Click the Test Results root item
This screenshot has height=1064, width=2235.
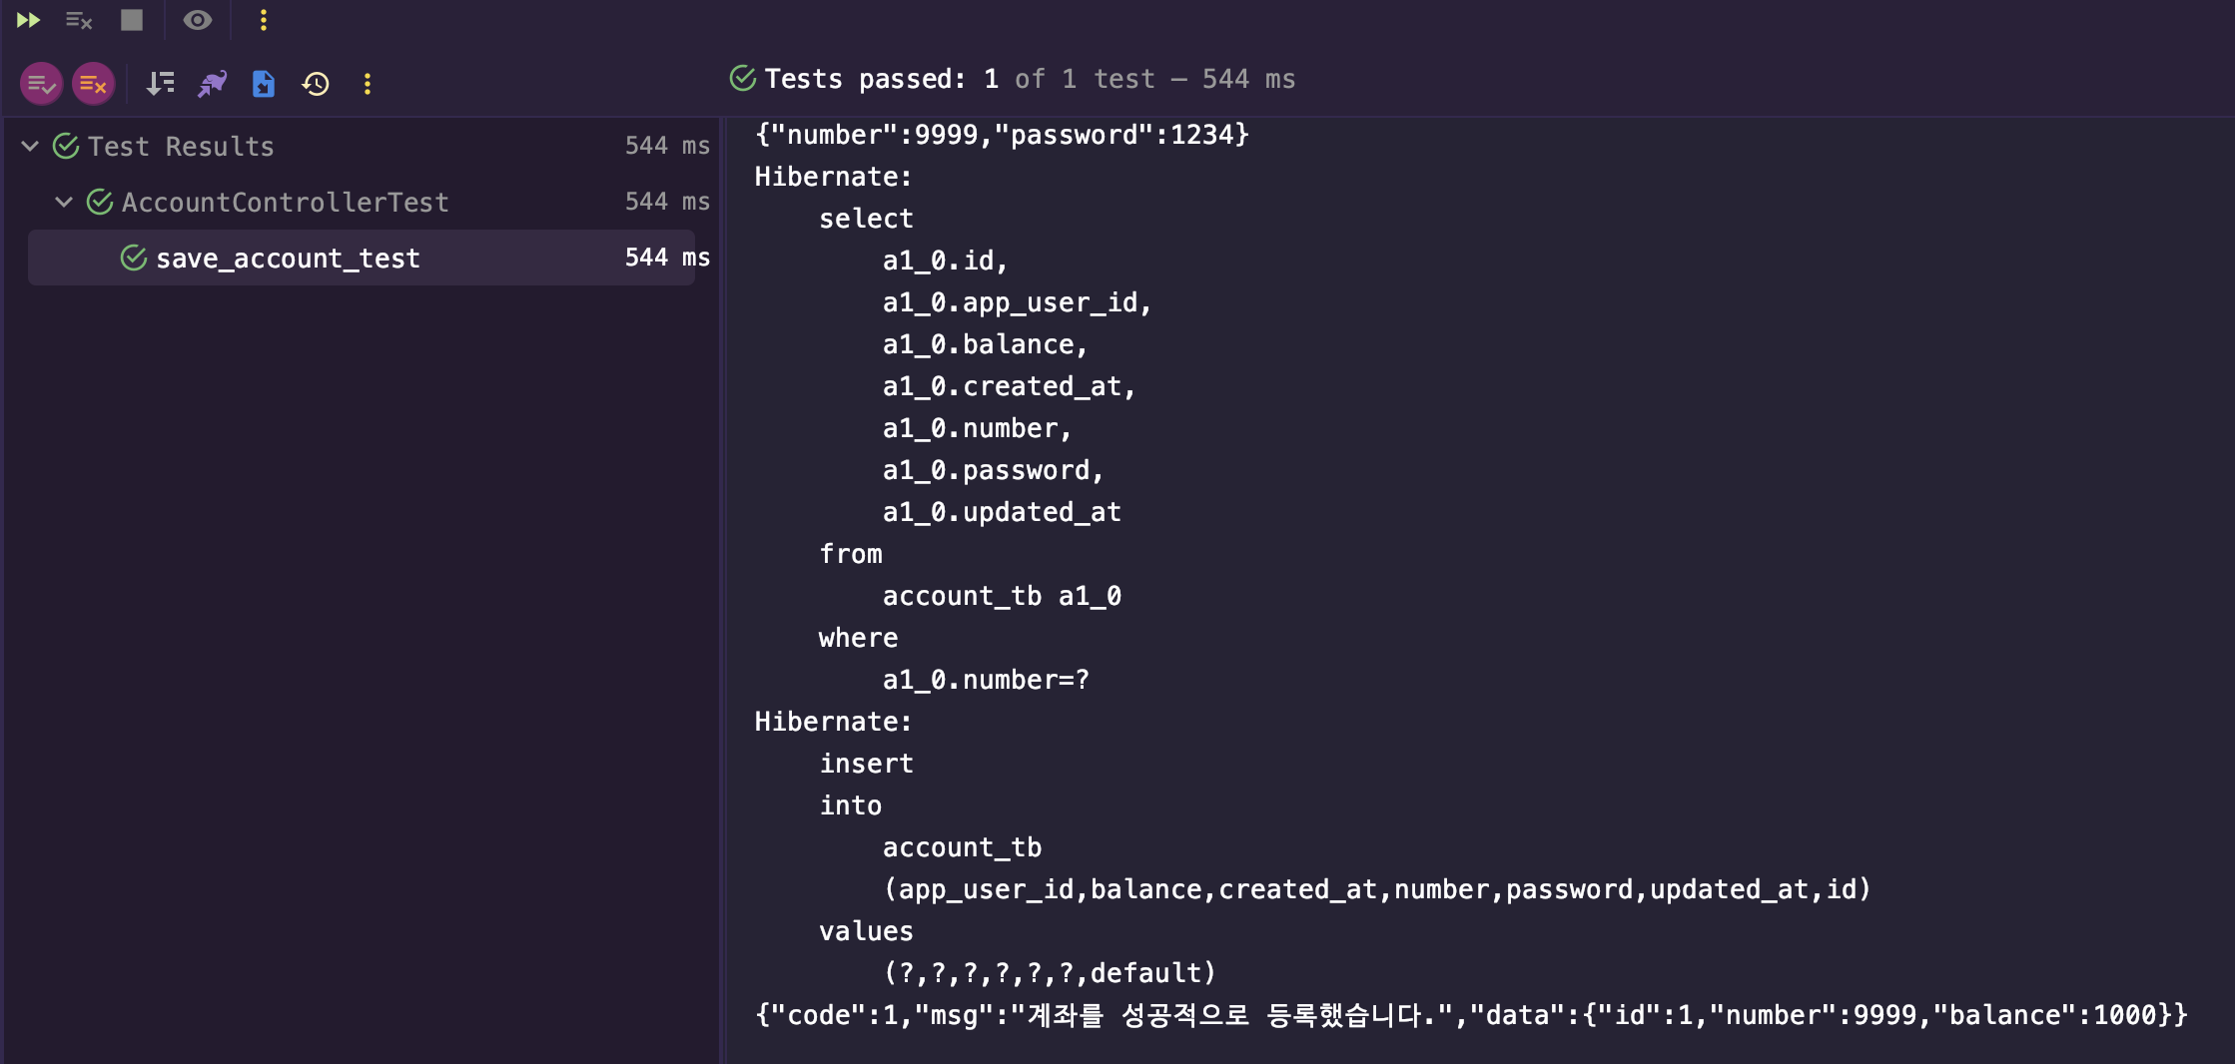point(181,147)
